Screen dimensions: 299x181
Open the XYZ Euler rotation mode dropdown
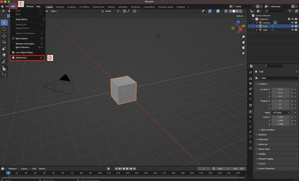[280, 112]
